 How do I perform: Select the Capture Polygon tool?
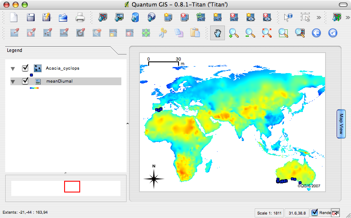click(x=80, y=33)
